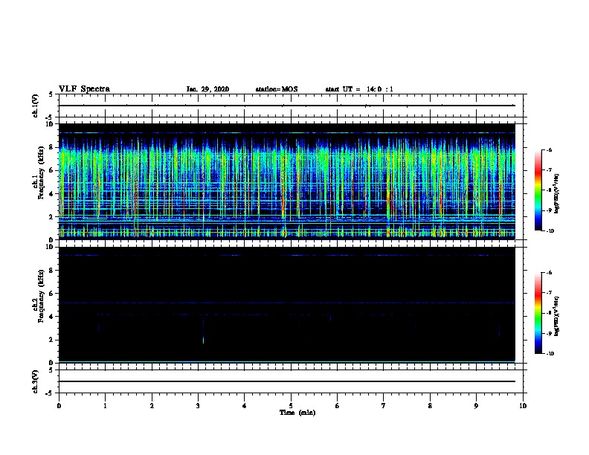Click time axis tick label '10'
The image size is (589, 455).
(523, 406)
